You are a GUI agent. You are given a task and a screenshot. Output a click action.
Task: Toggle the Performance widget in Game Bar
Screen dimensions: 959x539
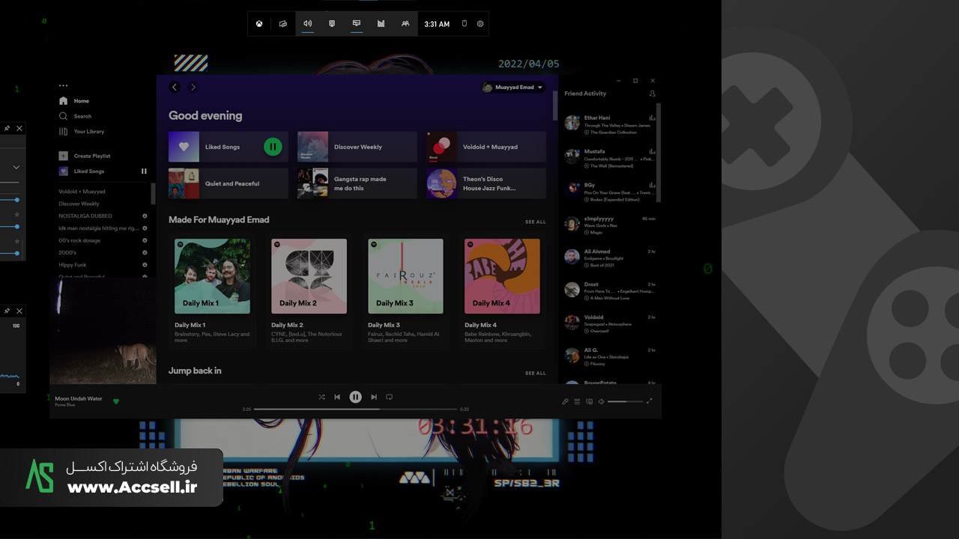[357, 24]
